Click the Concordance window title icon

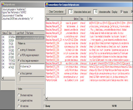click(x=46, y=5)
